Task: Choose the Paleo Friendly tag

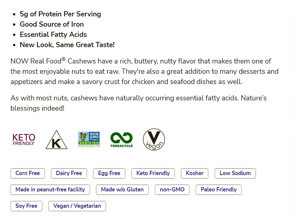Action: pos(219,189)
